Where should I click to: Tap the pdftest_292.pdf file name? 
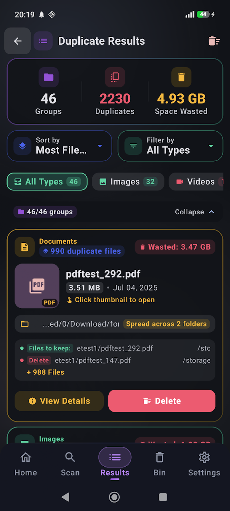103,274
